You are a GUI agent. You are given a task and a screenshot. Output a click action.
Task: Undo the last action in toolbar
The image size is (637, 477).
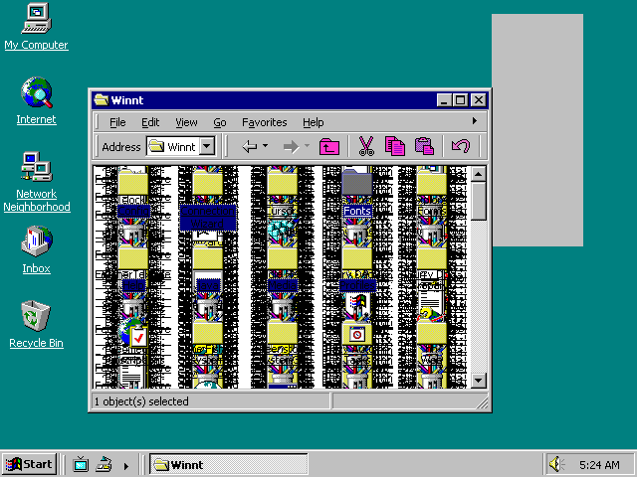click(461, 146)
